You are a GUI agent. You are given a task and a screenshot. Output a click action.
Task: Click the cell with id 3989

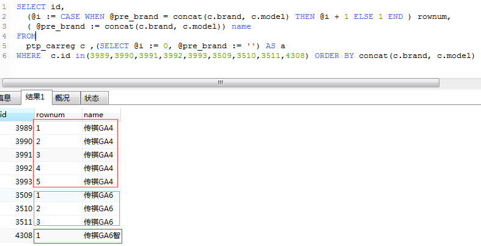pos(17,128)
